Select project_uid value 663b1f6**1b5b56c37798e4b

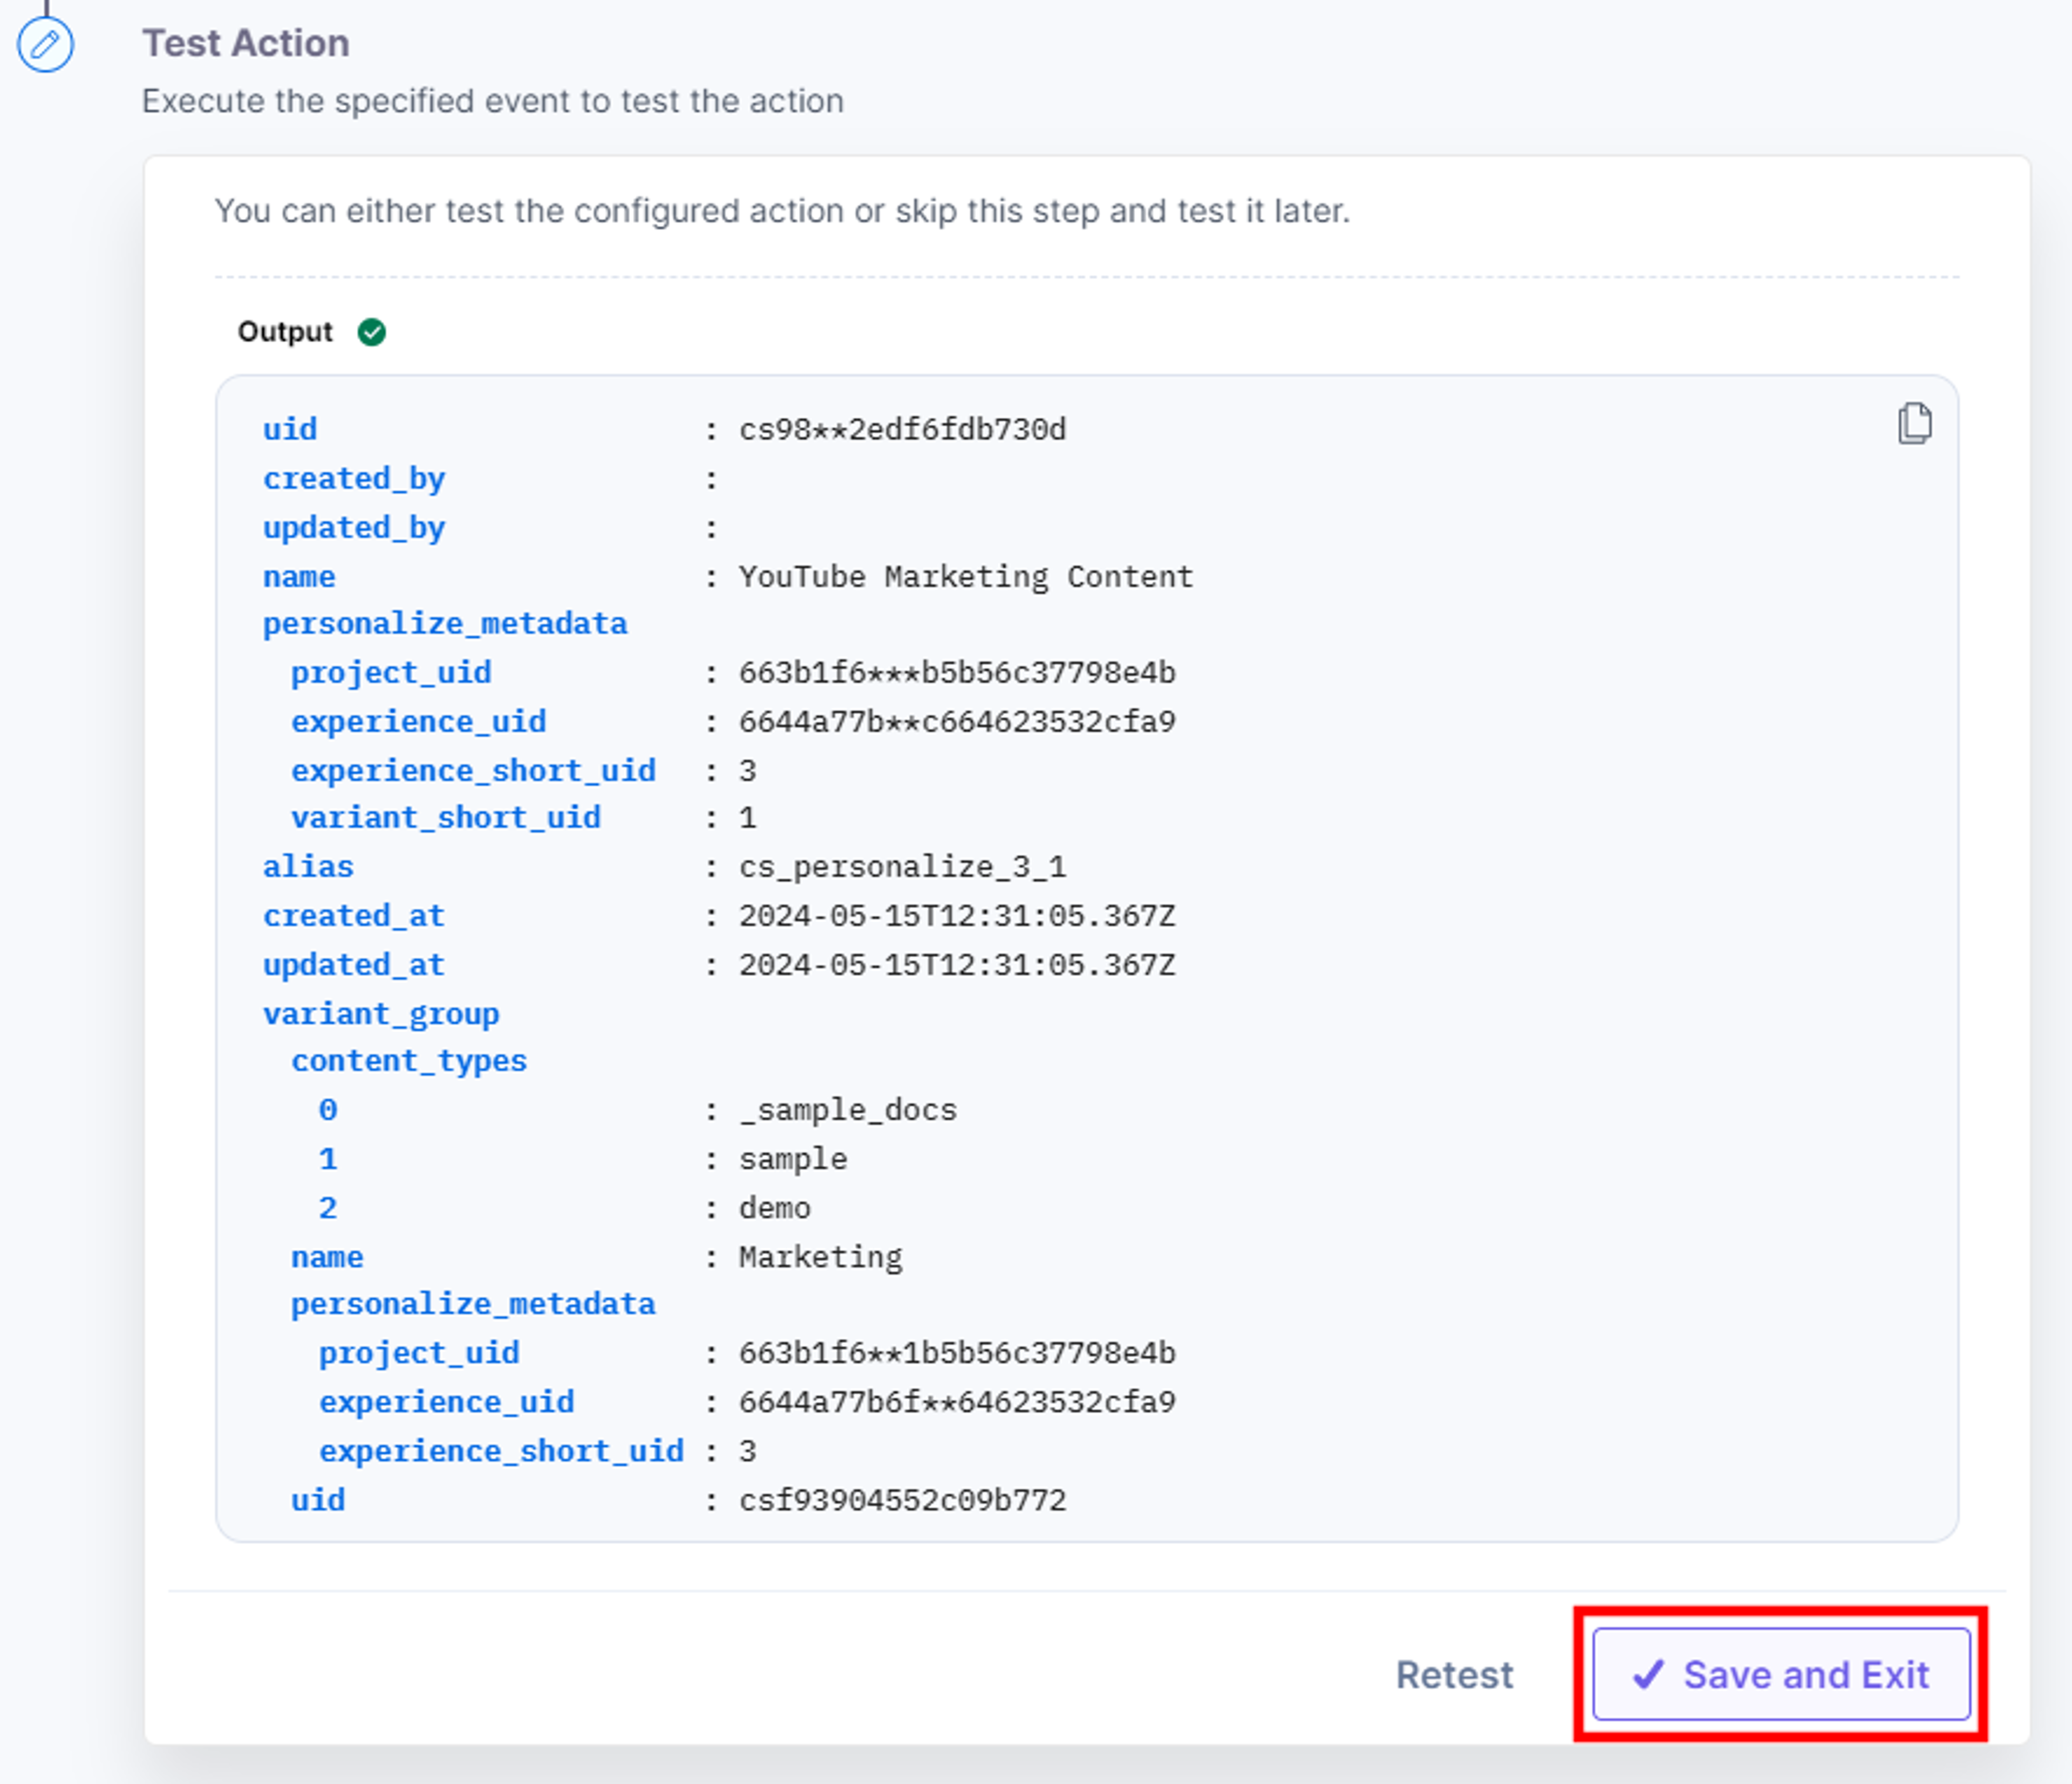click(x=957, y=1354)
